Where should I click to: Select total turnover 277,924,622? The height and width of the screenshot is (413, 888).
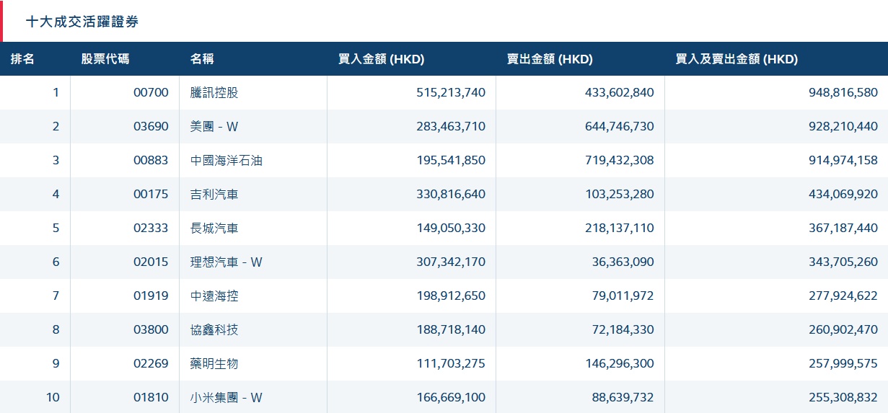(843, 296)
